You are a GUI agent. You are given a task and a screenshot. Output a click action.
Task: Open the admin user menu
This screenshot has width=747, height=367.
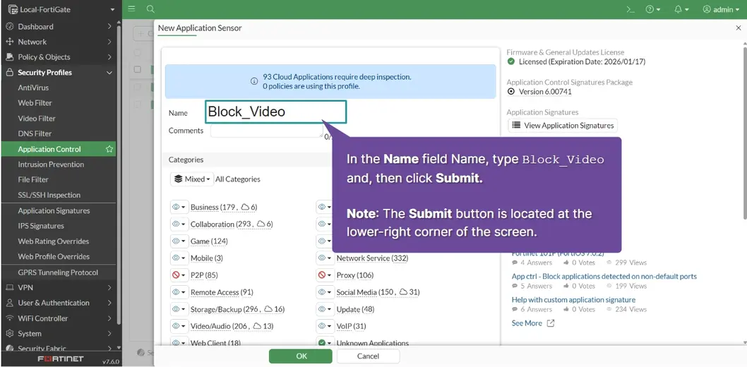721,9
